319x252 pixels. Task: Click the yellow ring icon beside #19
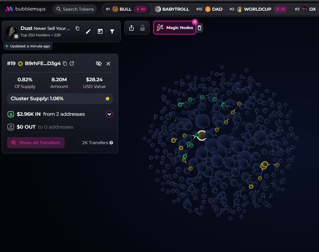point(20,64)
